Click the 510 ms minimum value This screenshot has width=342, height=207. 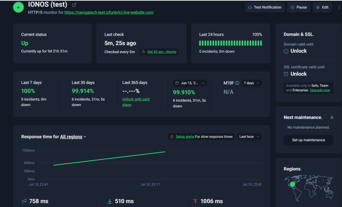[x=124, y=201]
